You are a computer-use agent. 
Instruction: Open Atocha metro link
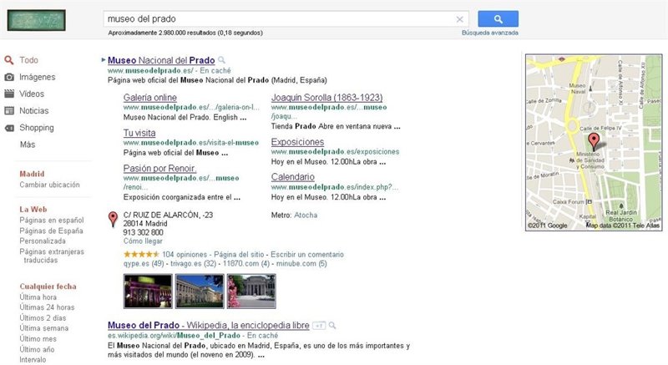(306, 215)
